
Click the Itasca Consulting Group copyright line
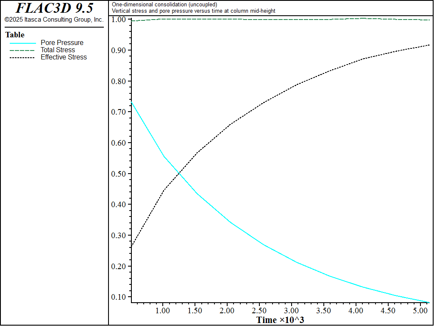click(54, 20)
